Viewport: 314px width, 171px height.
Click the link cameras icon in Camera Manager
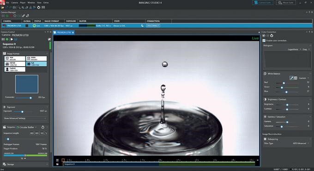click(24, 16)
